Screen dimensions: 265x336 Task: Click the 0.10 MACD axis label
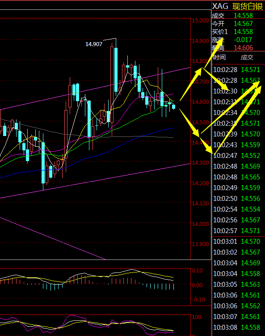[197, 271]
